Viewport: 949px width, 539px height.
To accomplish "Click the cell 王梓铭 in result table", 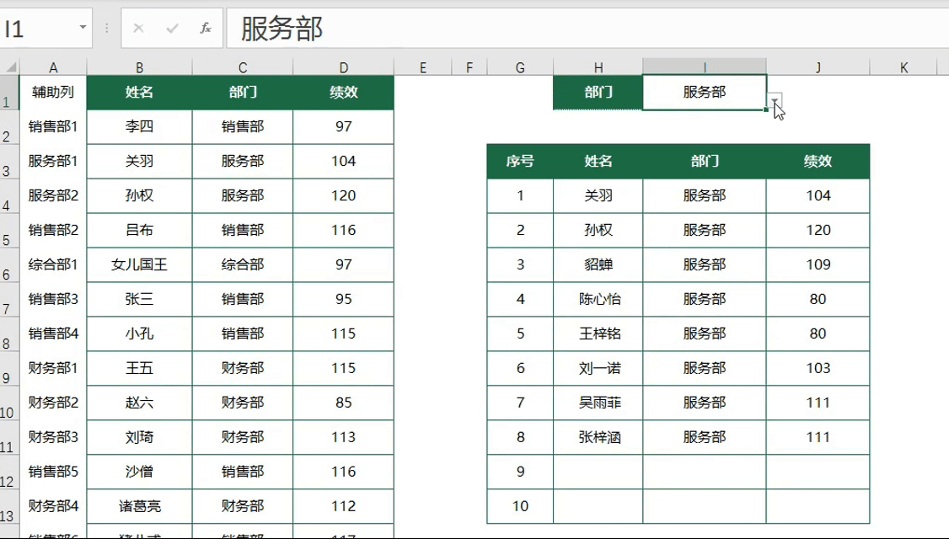I will 598,334.
